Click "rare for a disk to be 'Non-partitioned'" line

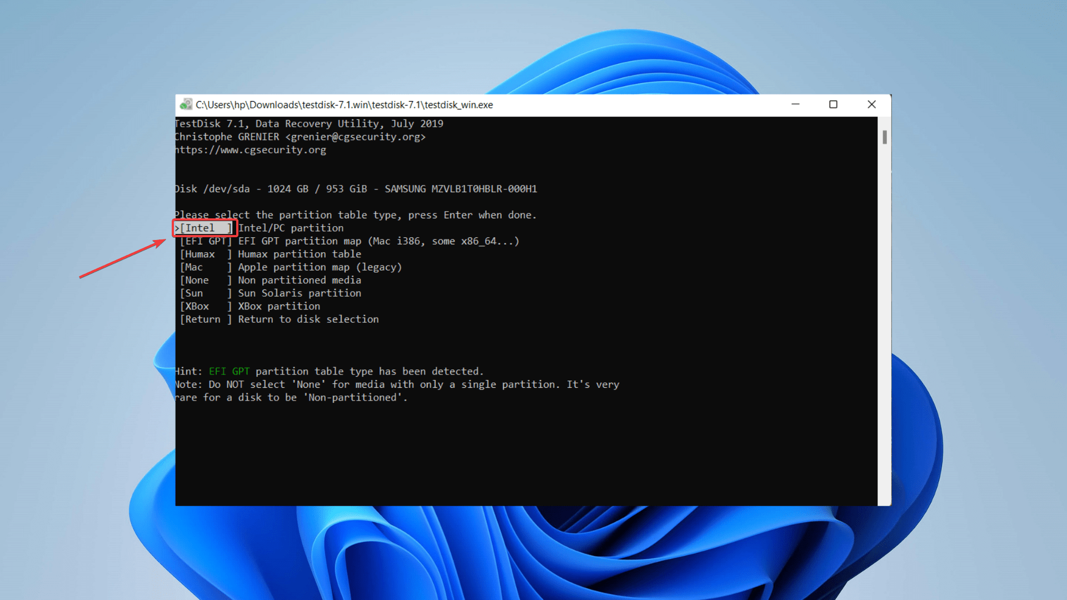(x=292, y=398)
